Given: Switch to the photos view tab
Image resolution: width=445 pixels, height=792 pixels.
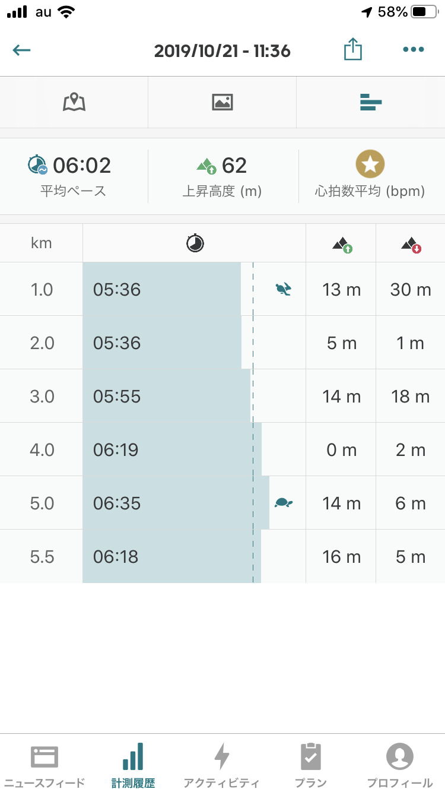Looking at the screenshot, I should tap(222, 103).
